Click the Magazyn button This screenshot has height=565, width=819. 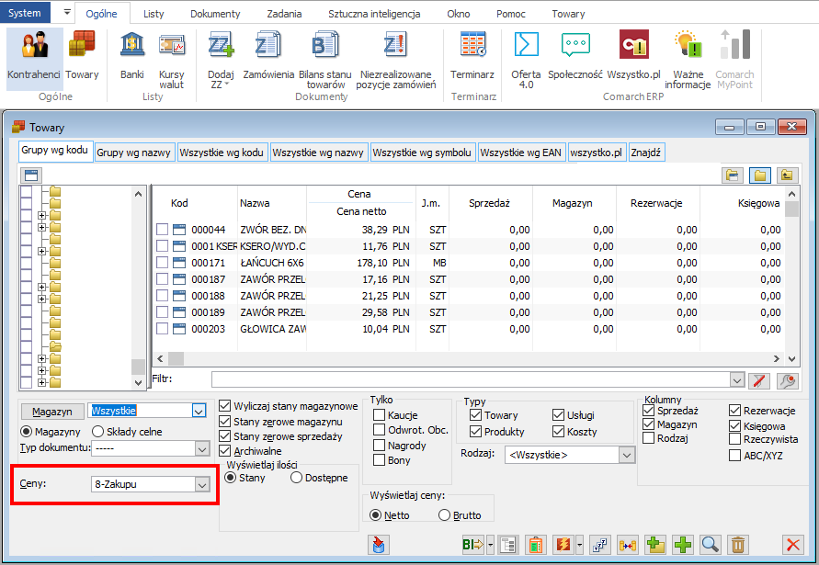tap(51, 412)
